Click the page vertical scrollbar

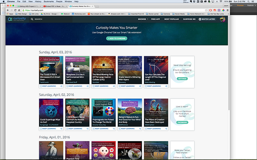point(229,63)
